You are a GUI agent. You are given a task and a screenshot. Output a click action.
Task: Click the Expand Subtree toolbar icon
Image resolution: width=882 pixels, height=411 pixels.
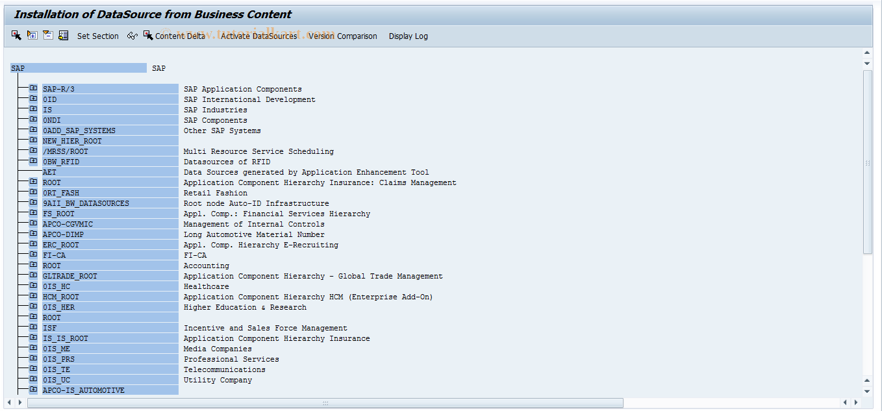(x=32, y=35)
